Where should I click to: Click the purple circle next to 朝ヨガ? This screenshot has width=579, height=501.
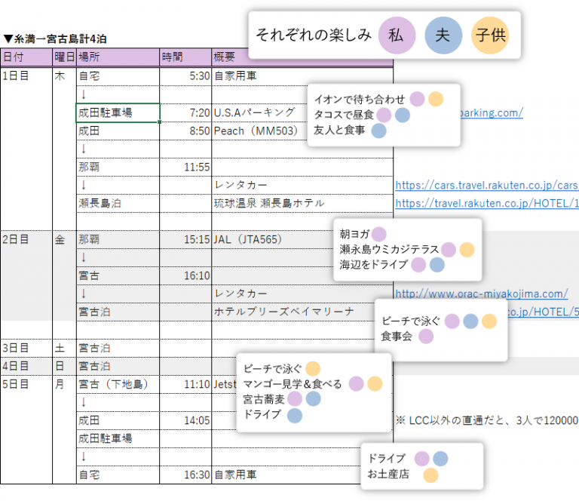pyautogui.click(x=379, y=235)
